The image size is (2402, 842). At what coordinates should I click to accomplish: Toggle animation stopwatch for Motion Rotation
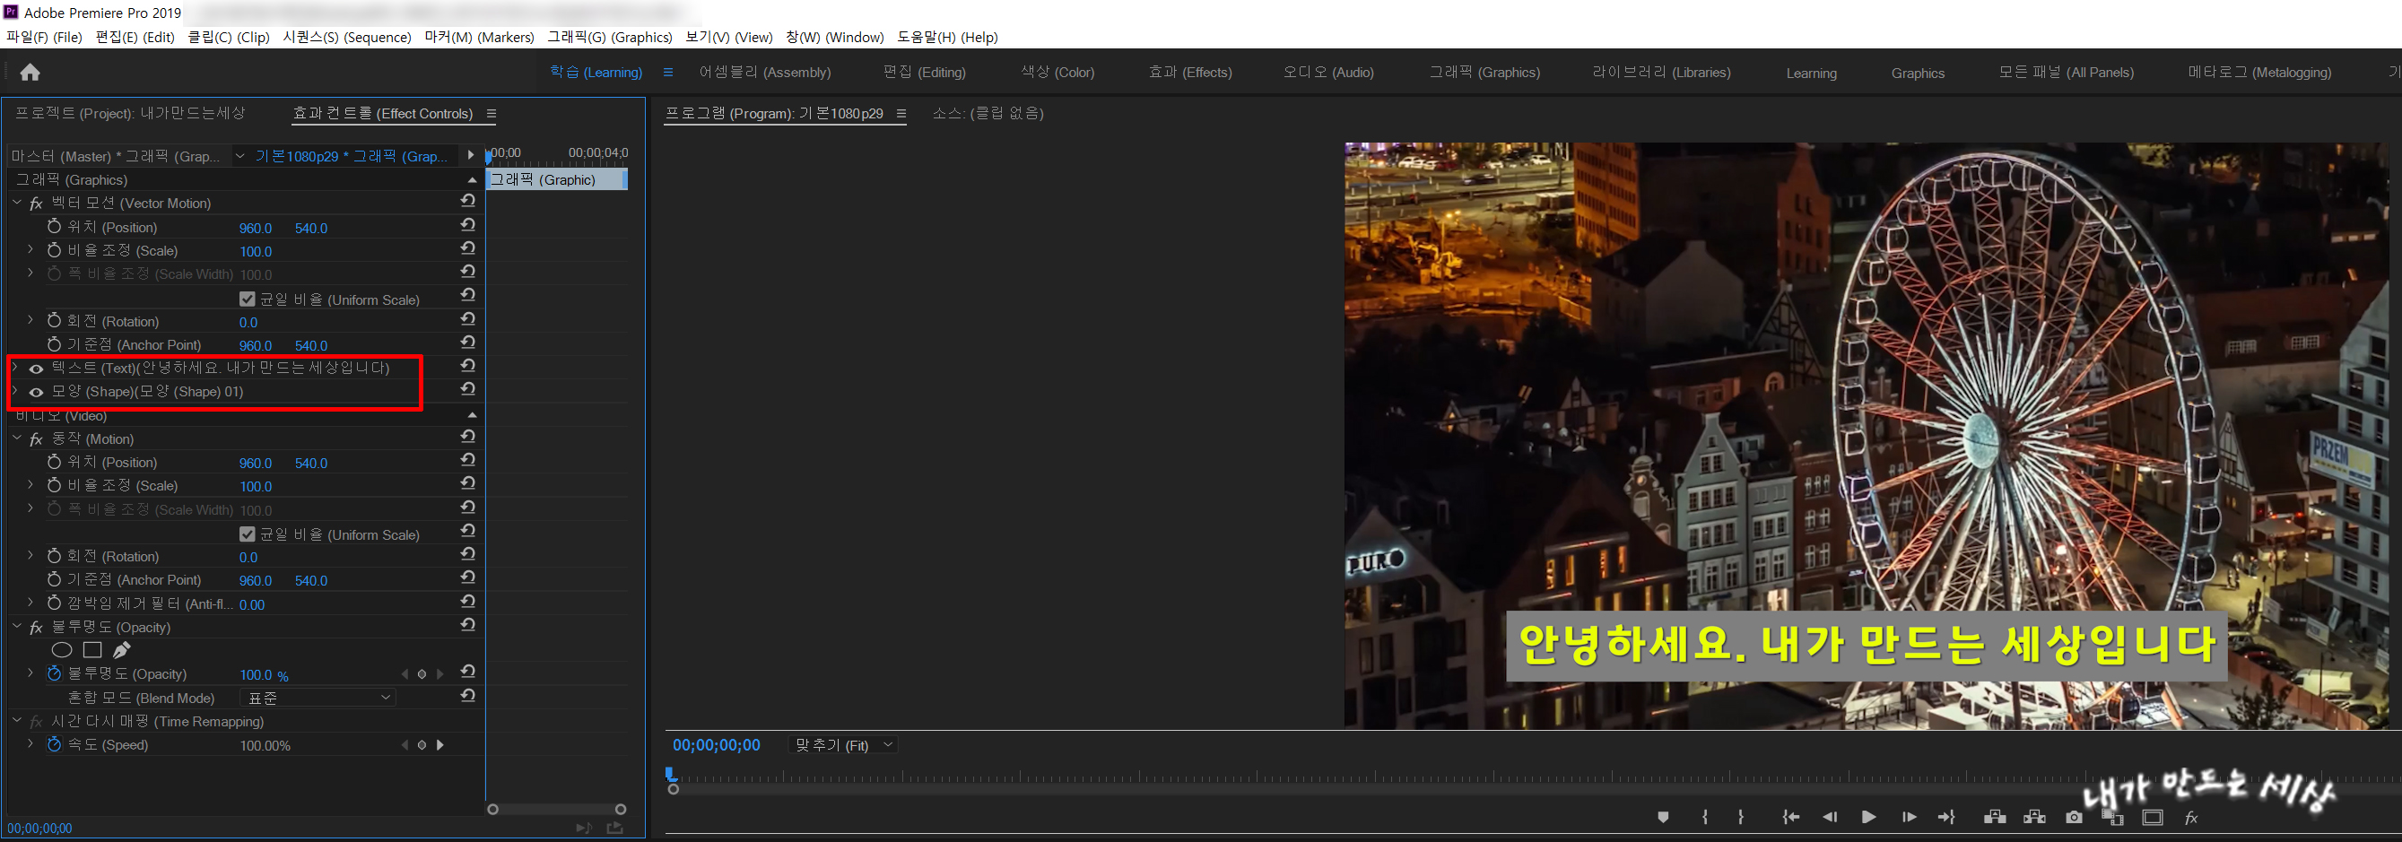[x=54, y=556]
